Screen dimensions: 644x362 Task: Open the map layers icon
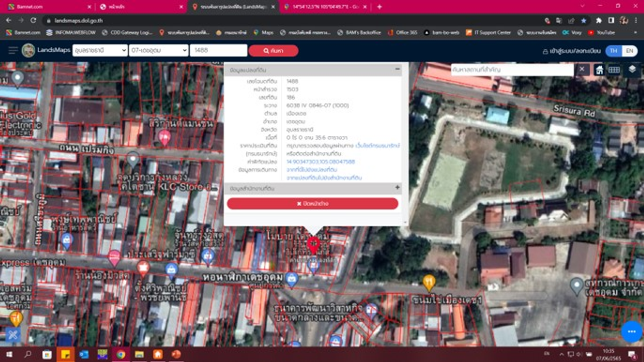pos(632,70)
